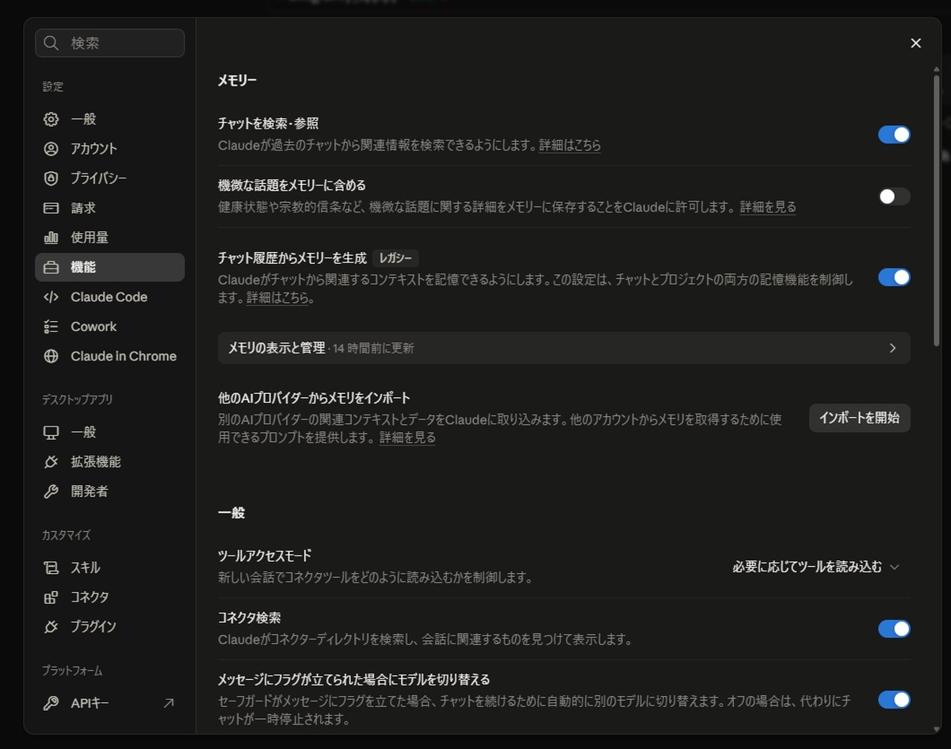Click the monitor icon beside desktop app 一般
This screenshot has width=951, height=749.
[52, 433]
